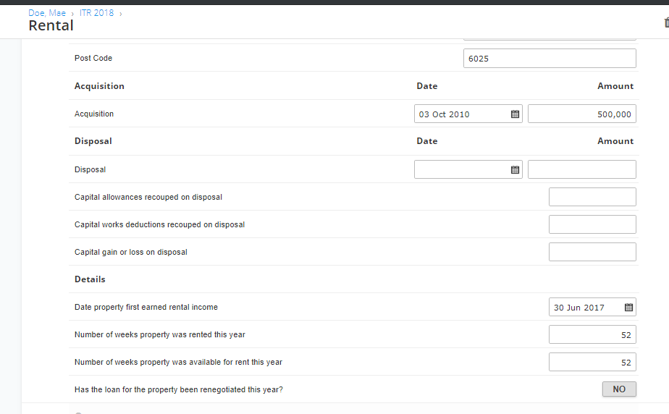The height and width of the screenshot is (414, 669).
Task: Open calendar picker for Disposal date
Action: pyautogui.click(x=515, y=169)
